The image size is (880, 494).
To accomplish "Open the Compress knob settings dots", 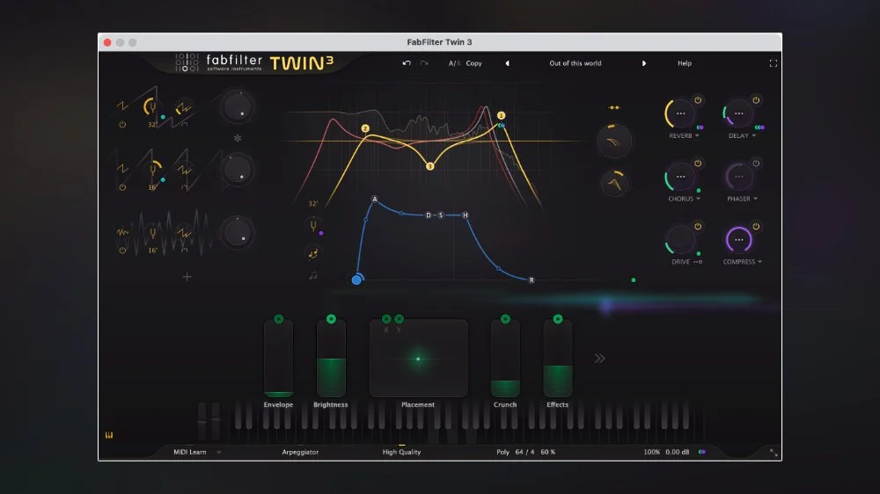I will click(x=738, y=240).
